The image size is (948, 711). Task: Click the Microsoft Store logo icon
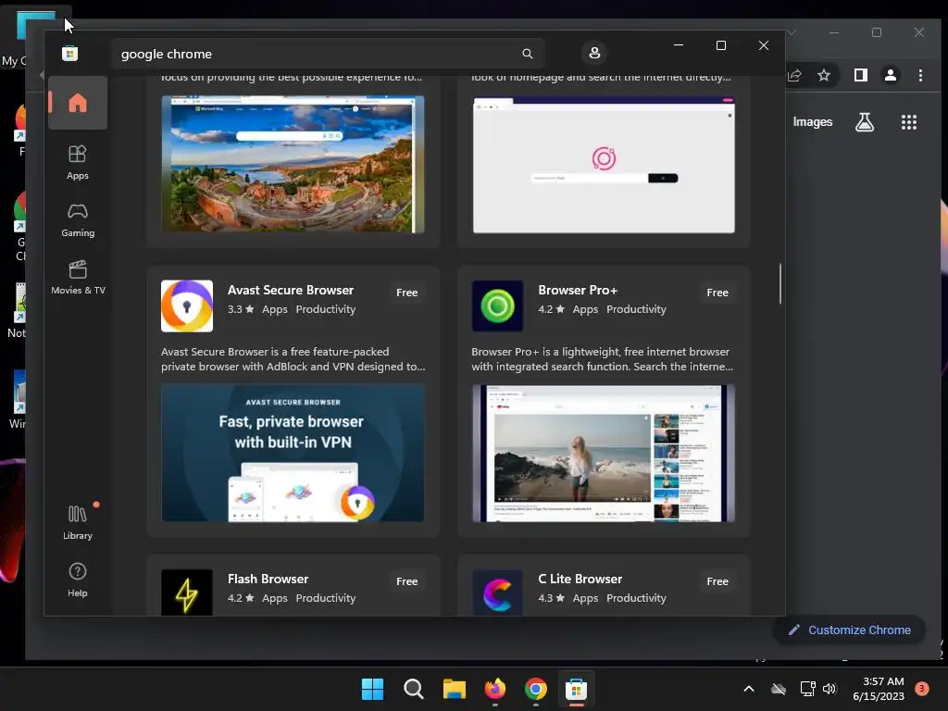coord(70,54)
